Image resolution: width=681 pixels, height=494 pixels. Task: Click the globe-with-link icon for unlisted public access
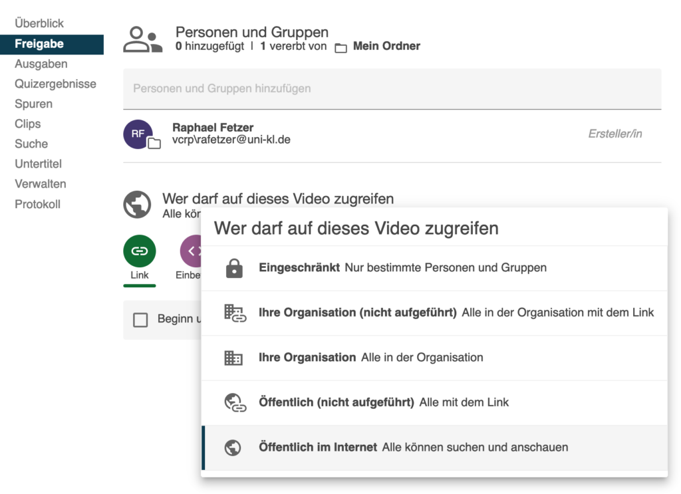[235, 402]
